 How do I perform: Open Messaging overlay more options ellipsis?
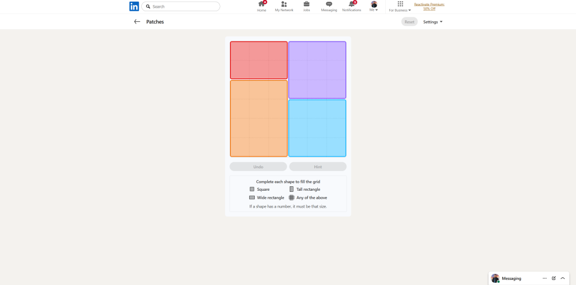(x=544, y=278)
